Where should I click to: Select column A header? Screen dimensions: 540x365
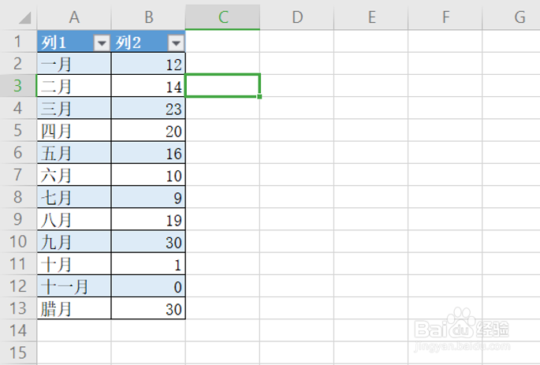click(x=74, y=17)
